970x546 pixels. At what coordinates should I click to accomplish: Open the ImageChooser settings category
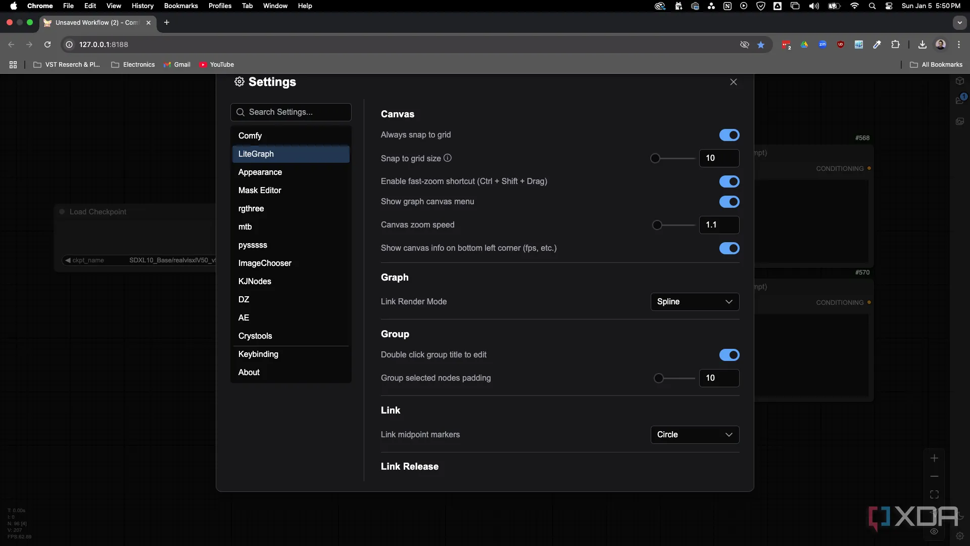pyautogui.click(x=291, y=263)
